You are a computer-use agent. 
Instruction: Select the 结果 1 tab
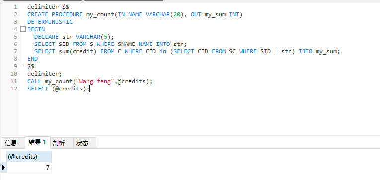[37, 142]
